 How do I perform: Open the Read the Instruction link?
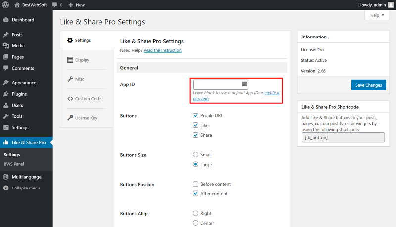(162, 50)
